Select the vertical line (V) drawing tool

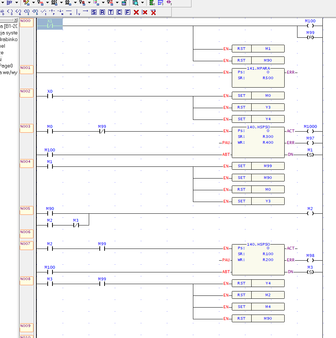coord(78,12)
